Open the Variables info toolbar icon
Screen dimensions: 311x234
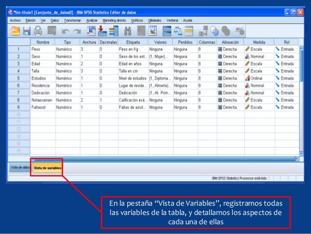114,31
